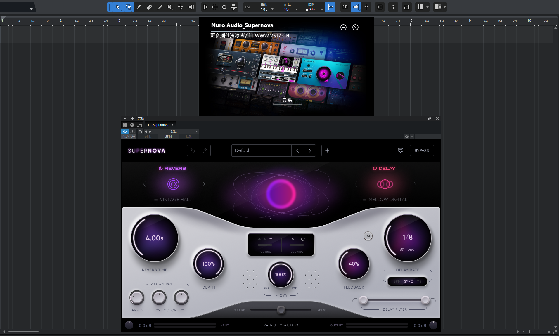Select the Eraser tool

click(149, 7)
